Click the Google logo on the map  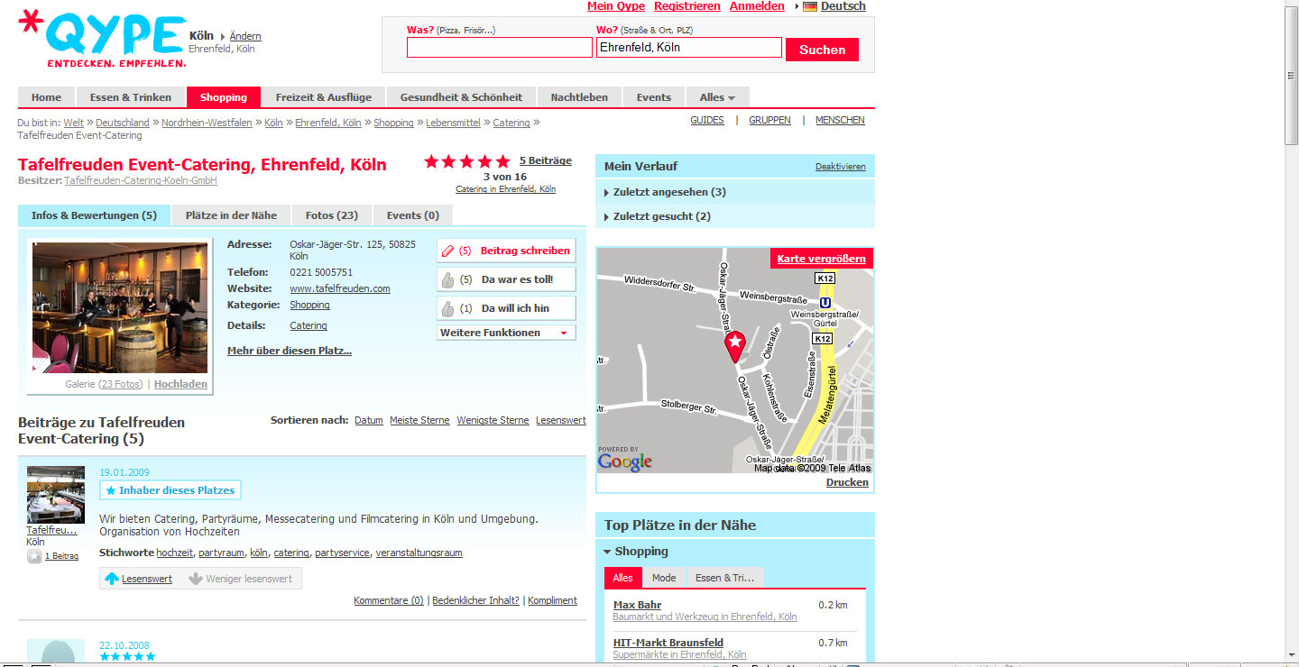(x=625, y=461)
